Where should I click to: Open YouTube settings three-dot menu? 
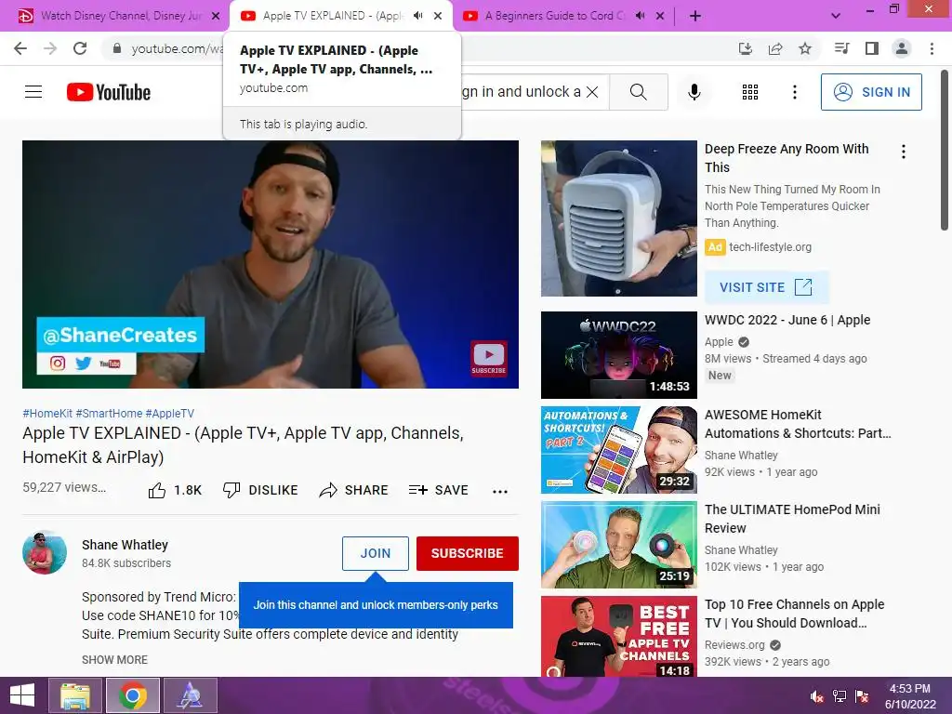[x=794, y=92]
